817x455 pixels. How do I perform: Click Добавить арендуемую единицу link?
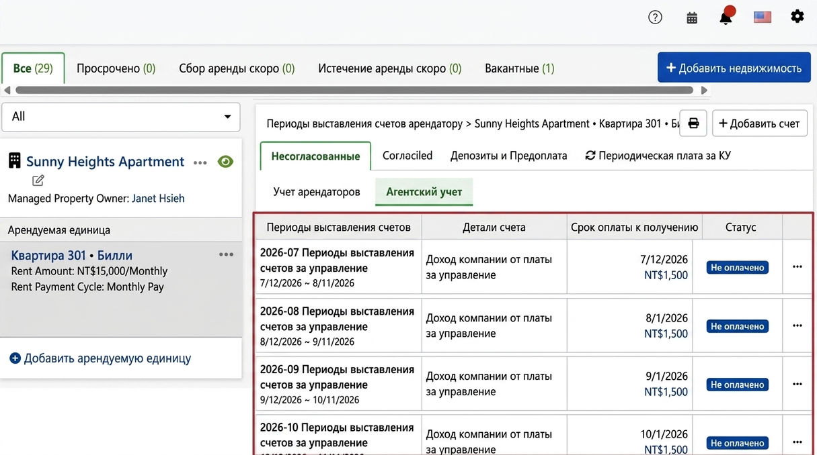coord(100,358)
